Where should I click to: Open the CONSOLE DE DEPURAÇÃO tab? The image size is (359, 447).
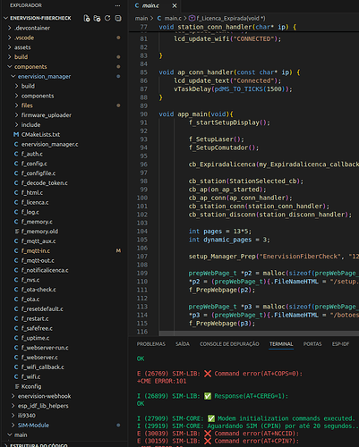tap(229, 344)
